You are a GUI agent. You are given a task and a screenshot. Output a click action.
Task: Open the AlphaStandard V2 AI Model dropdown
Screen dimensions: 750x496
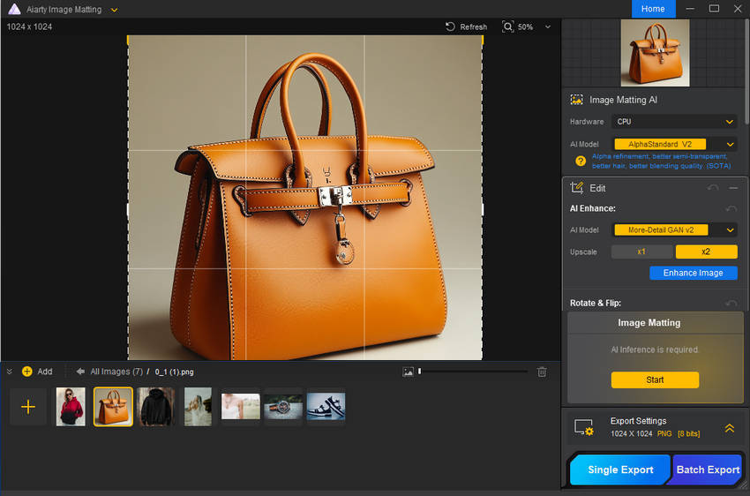pos(674,144)
